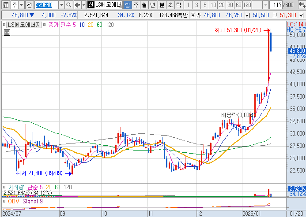
Task: Click the open price 50,500
Action: click(261, 15)
